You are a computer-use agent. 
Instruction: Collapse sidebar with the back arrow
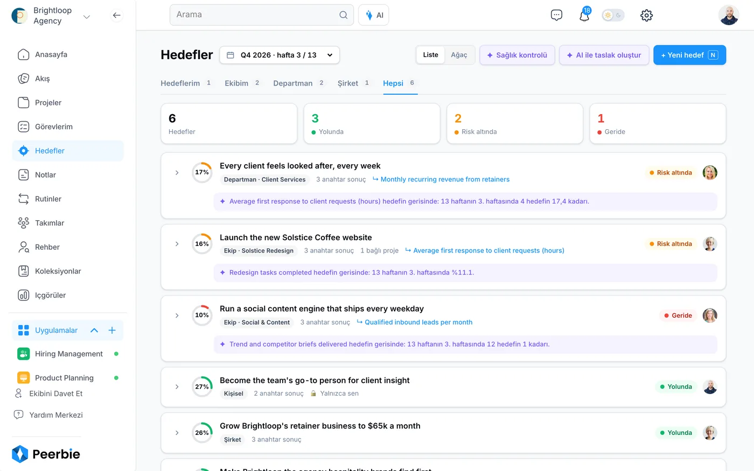point(117,16)
